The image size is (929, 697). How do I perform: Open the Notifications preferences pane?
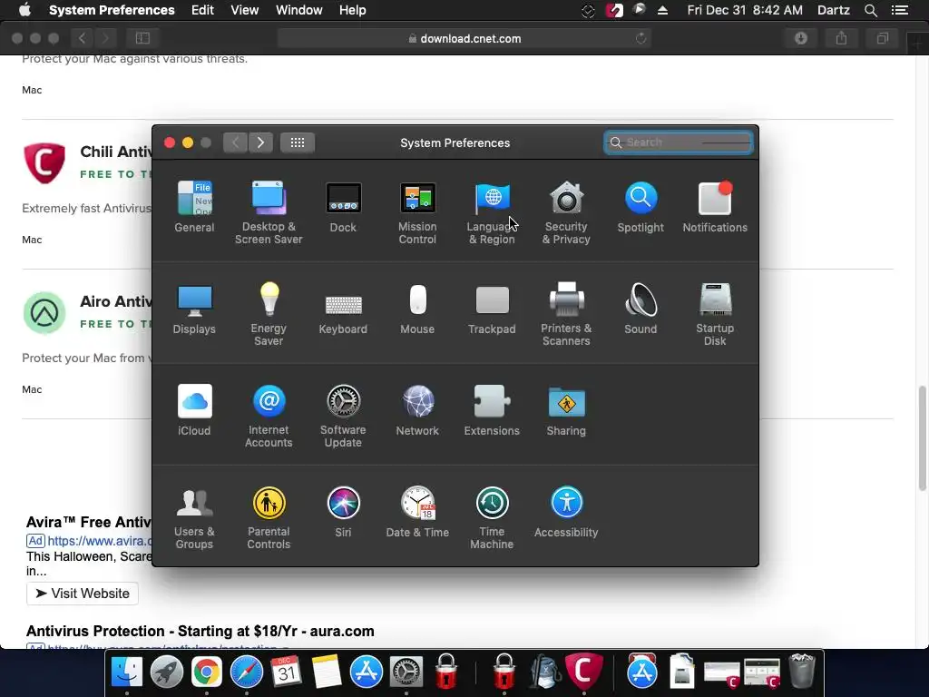715,206
